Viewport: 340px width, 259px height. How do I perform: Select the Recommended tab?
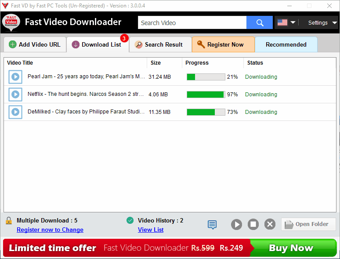(286, 44)
